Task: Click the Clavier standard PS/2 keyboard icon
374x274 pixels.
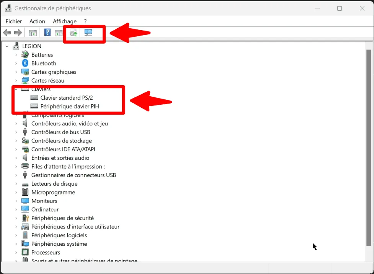Action: [x=34, y=97]
